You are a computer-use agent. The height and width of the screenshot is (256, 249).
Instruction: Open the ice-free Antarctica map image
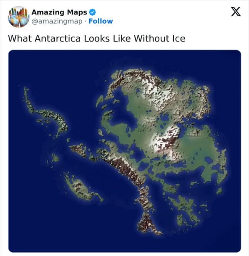coord(124,151)
